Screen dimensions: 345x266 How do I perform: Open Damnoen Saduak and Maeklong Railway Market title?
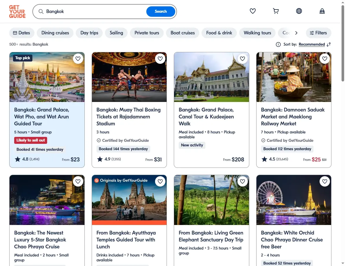tap(293, 117)
